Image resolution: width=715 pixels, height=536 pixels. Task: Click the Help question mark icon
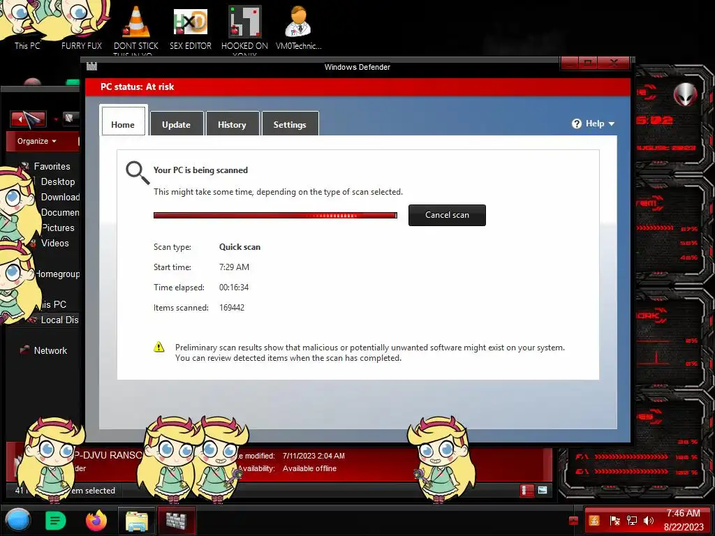click(x=576, y=124)
